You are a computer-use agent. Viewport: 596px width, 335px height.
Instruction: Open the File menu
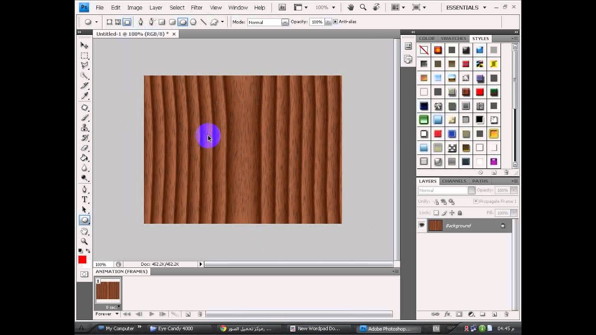(100, 7)
